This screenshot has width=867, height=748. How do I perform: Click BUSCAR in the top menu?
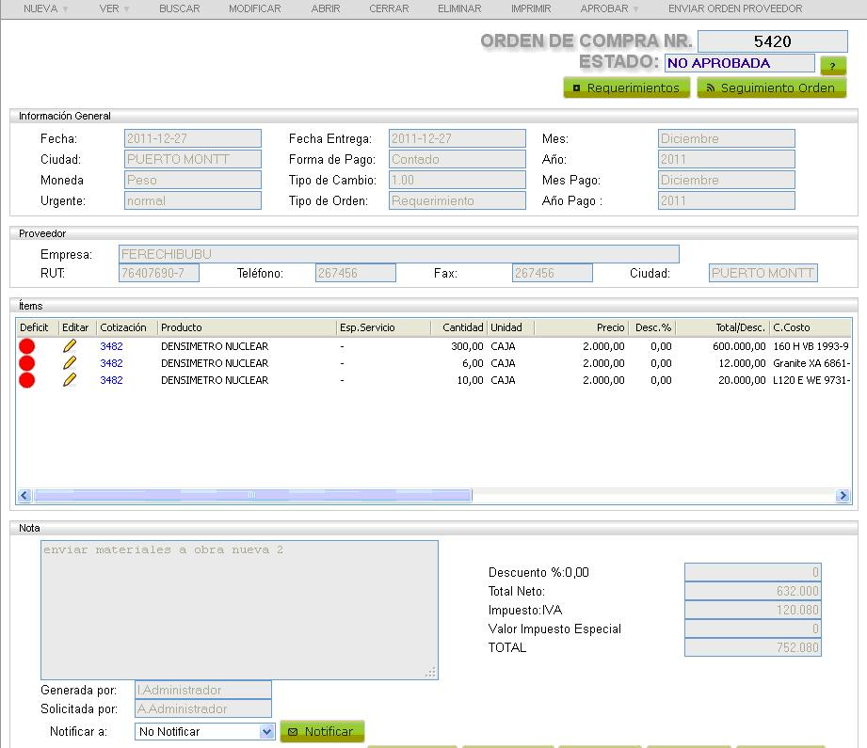pyautogui.click(x=180, y=8)
